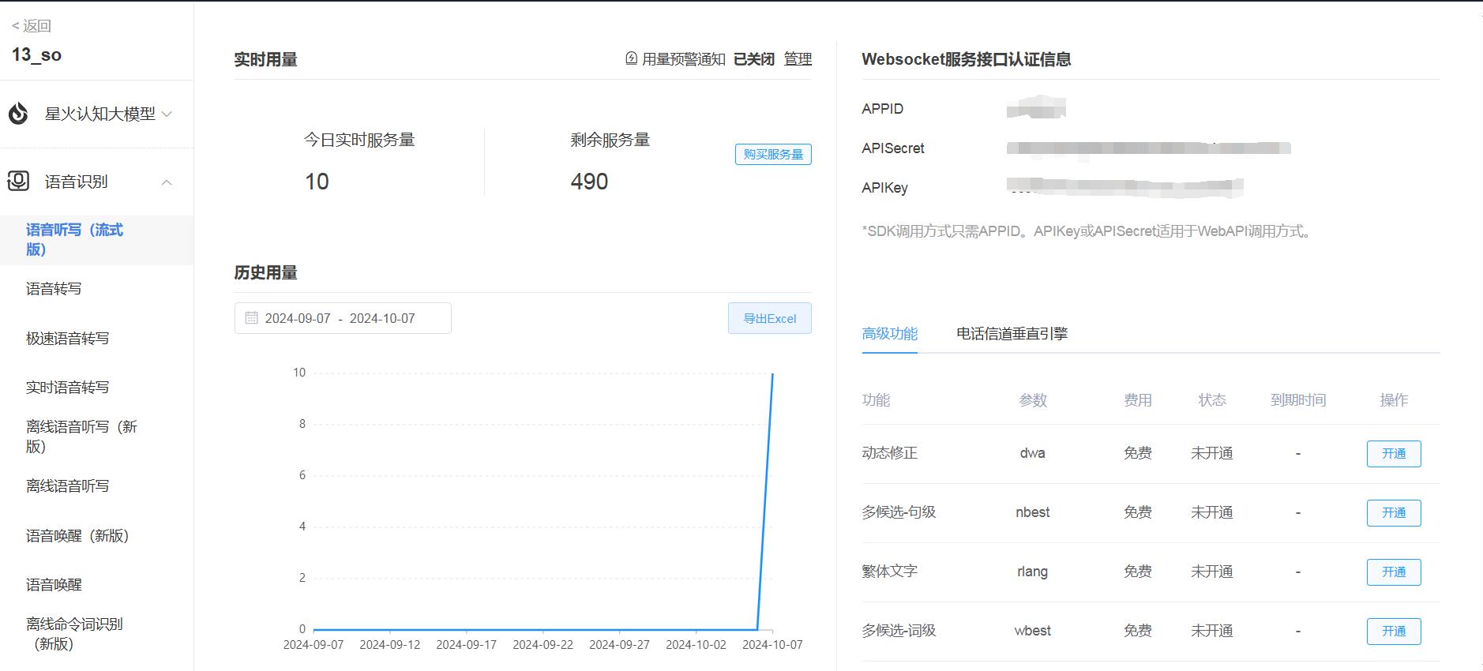Image resolution: width=1483 pixels, height=671 pixels.
Task: Select 实时语音转写 in sidebar
Action: coord(67,388)
